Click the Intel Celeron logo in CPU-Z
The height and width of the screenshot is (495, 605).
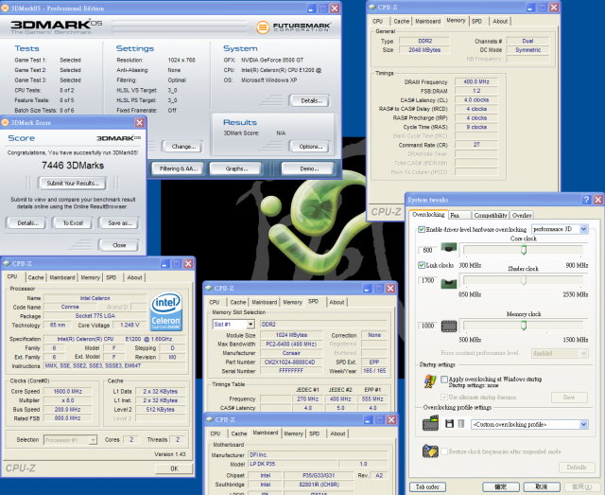pyautogui.click(x=166, y=311)
